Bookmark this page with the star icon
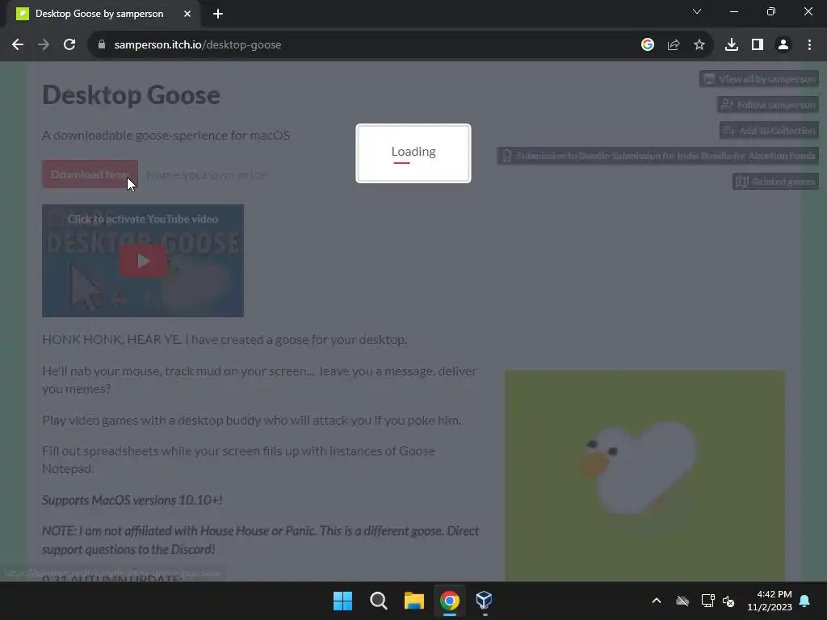This screenshot has width=827, height=620. point(699,45)
